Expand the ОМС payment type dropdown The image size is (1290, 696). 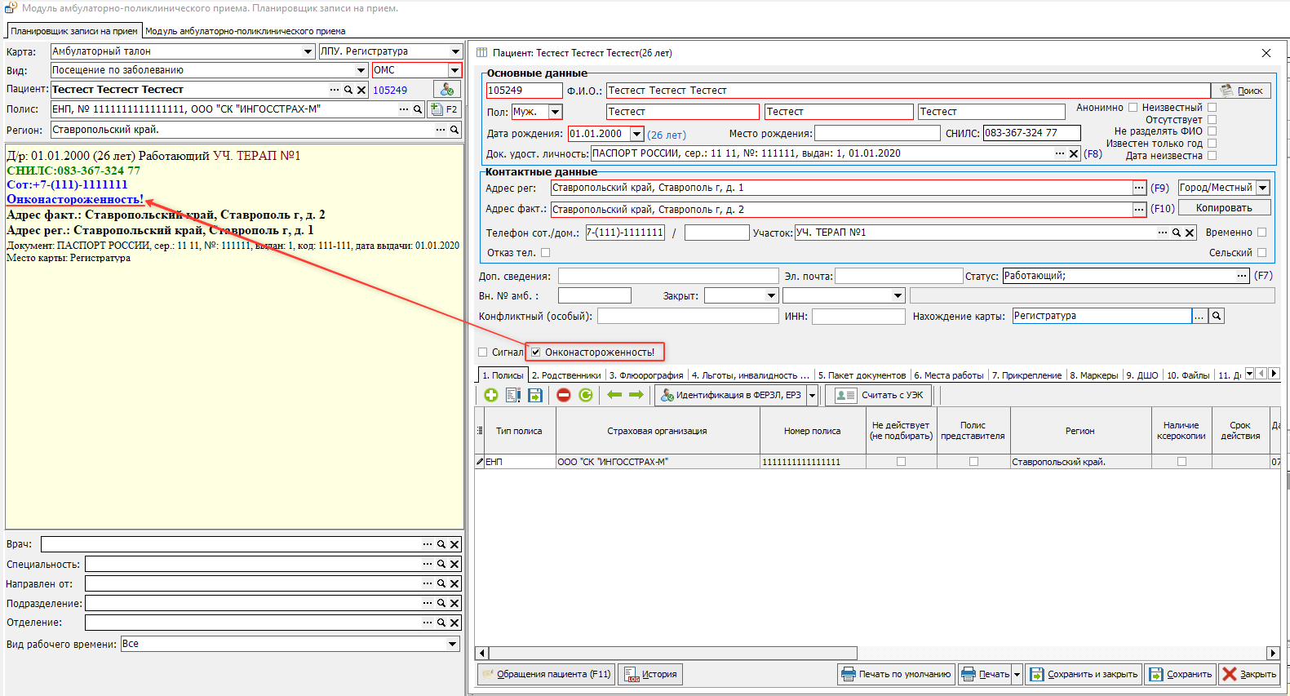(x=454, y=70)
